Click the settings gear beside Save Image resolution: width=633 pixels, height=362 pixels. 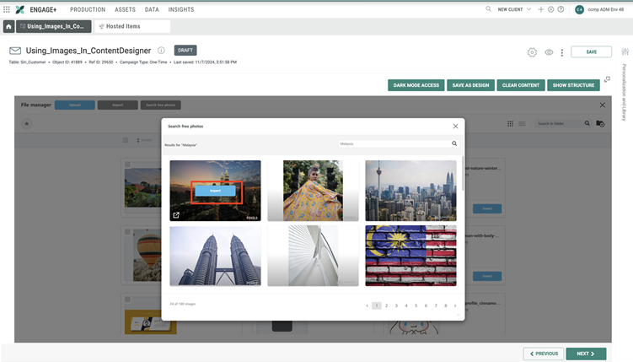click(532, 52)
